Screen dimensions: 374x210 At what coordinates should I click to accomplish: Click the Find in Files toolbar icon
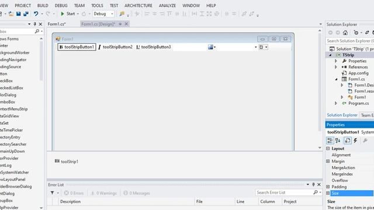[122, 14]
